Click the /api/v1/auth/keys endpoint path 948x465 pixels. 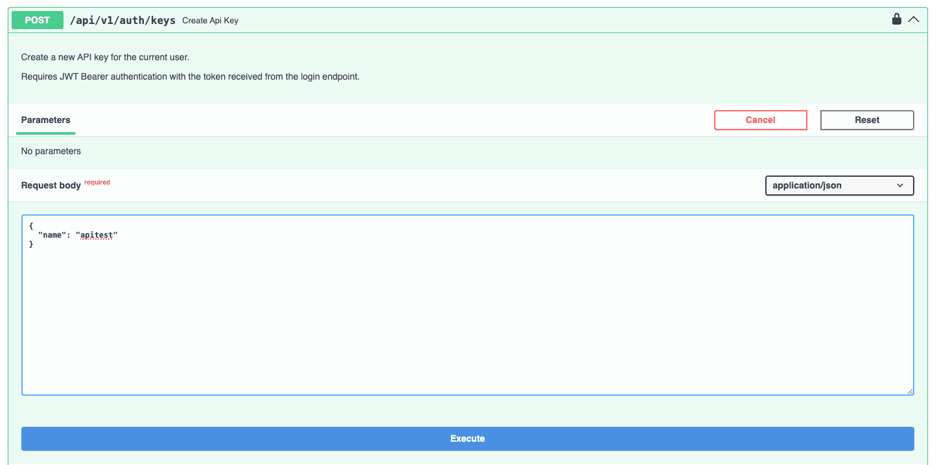coord(122,20)
